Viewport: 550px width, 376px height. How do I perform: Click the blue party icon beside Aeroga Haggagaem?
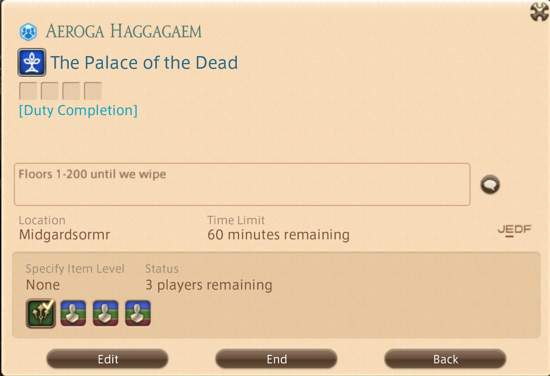tap(28, 32)
